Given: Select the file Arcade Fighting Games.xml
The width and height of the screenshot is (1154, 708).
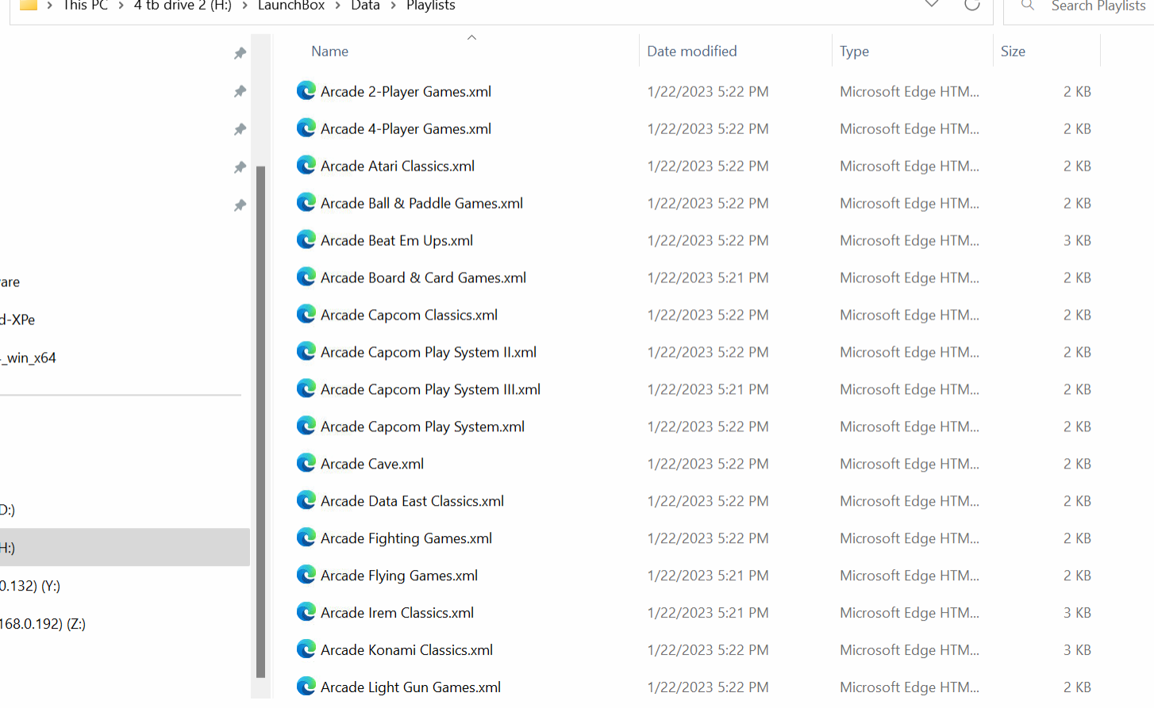Looking at the screenshot, I should coord(406,538).
